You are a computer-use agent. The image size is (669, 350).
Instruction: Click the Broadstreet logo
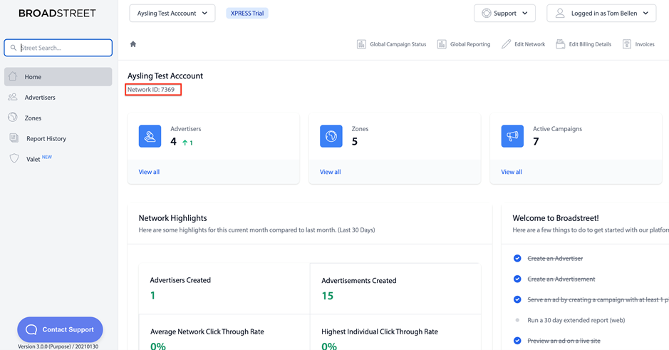click(x=57, y=14)
